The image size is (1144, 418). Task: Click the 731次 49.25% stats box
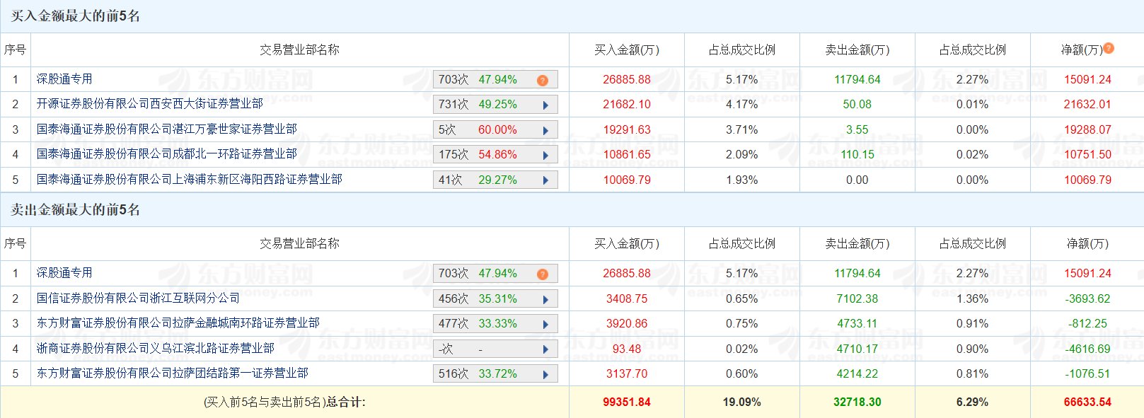488,105
